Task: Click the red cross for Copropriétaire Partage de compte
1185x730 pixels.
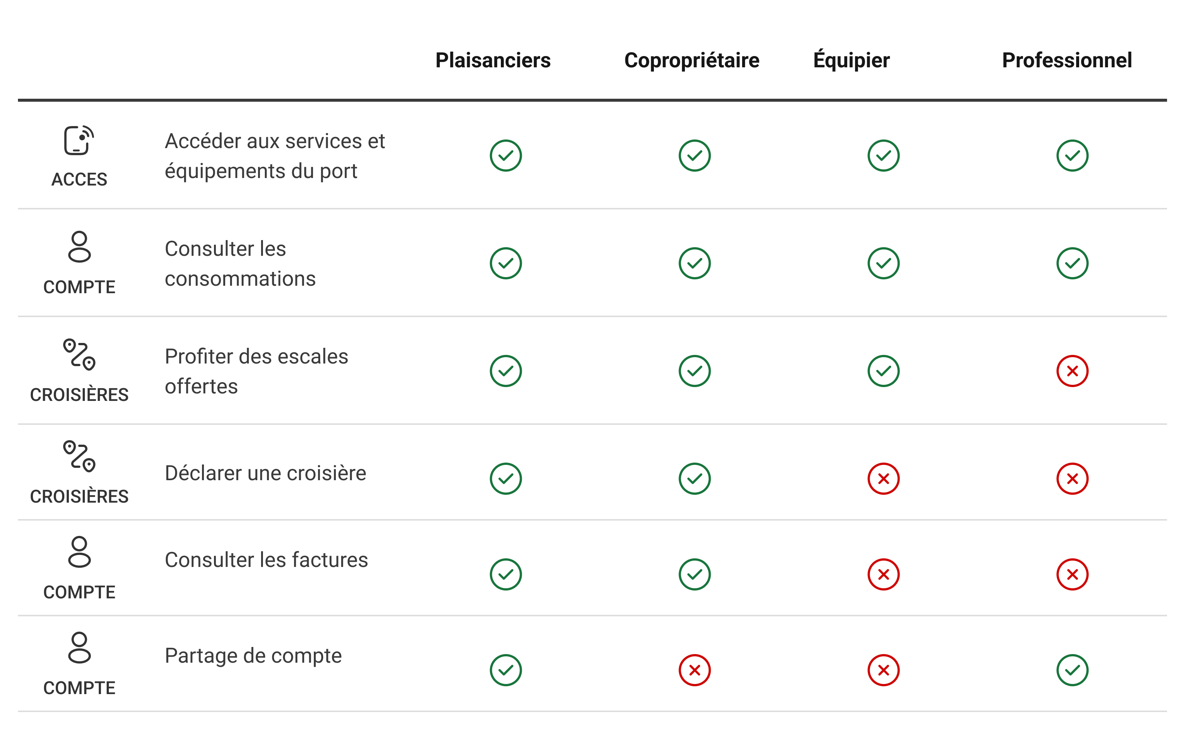Action: click(x=694, y=670)
